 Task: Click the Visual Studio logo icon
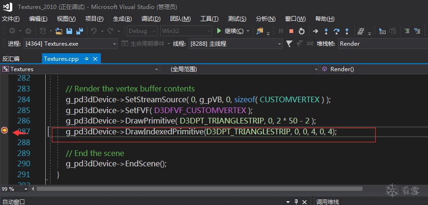tap(8, 7)
